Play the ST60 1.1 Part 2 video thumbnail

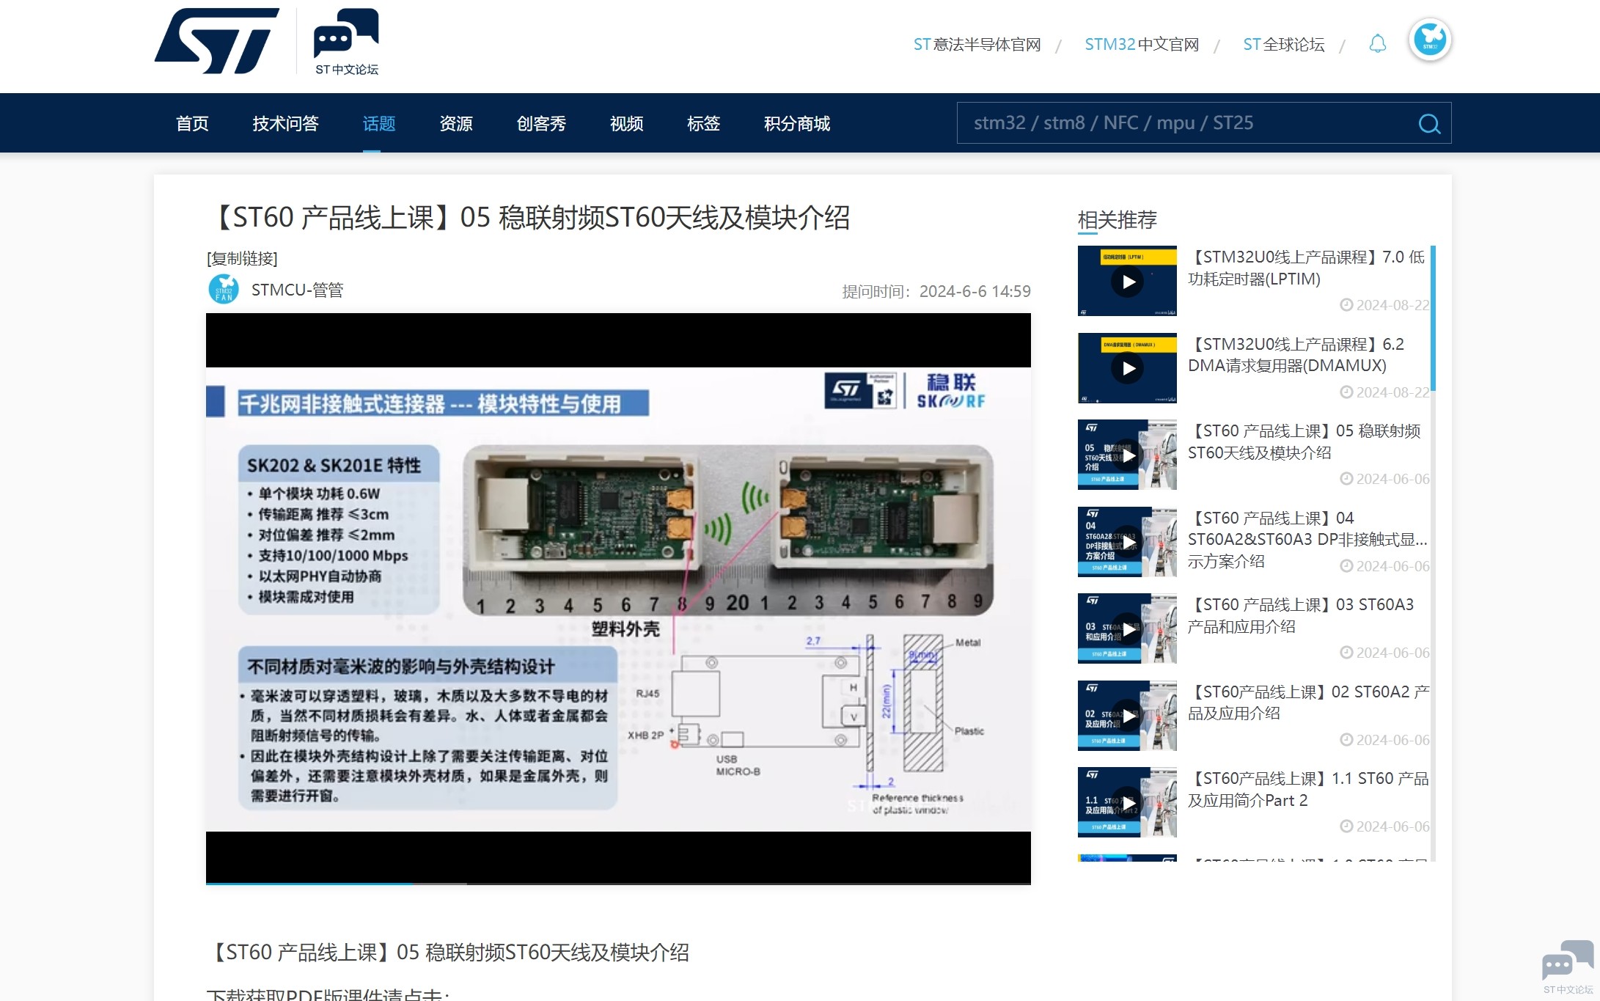(x=1127, y=802)
